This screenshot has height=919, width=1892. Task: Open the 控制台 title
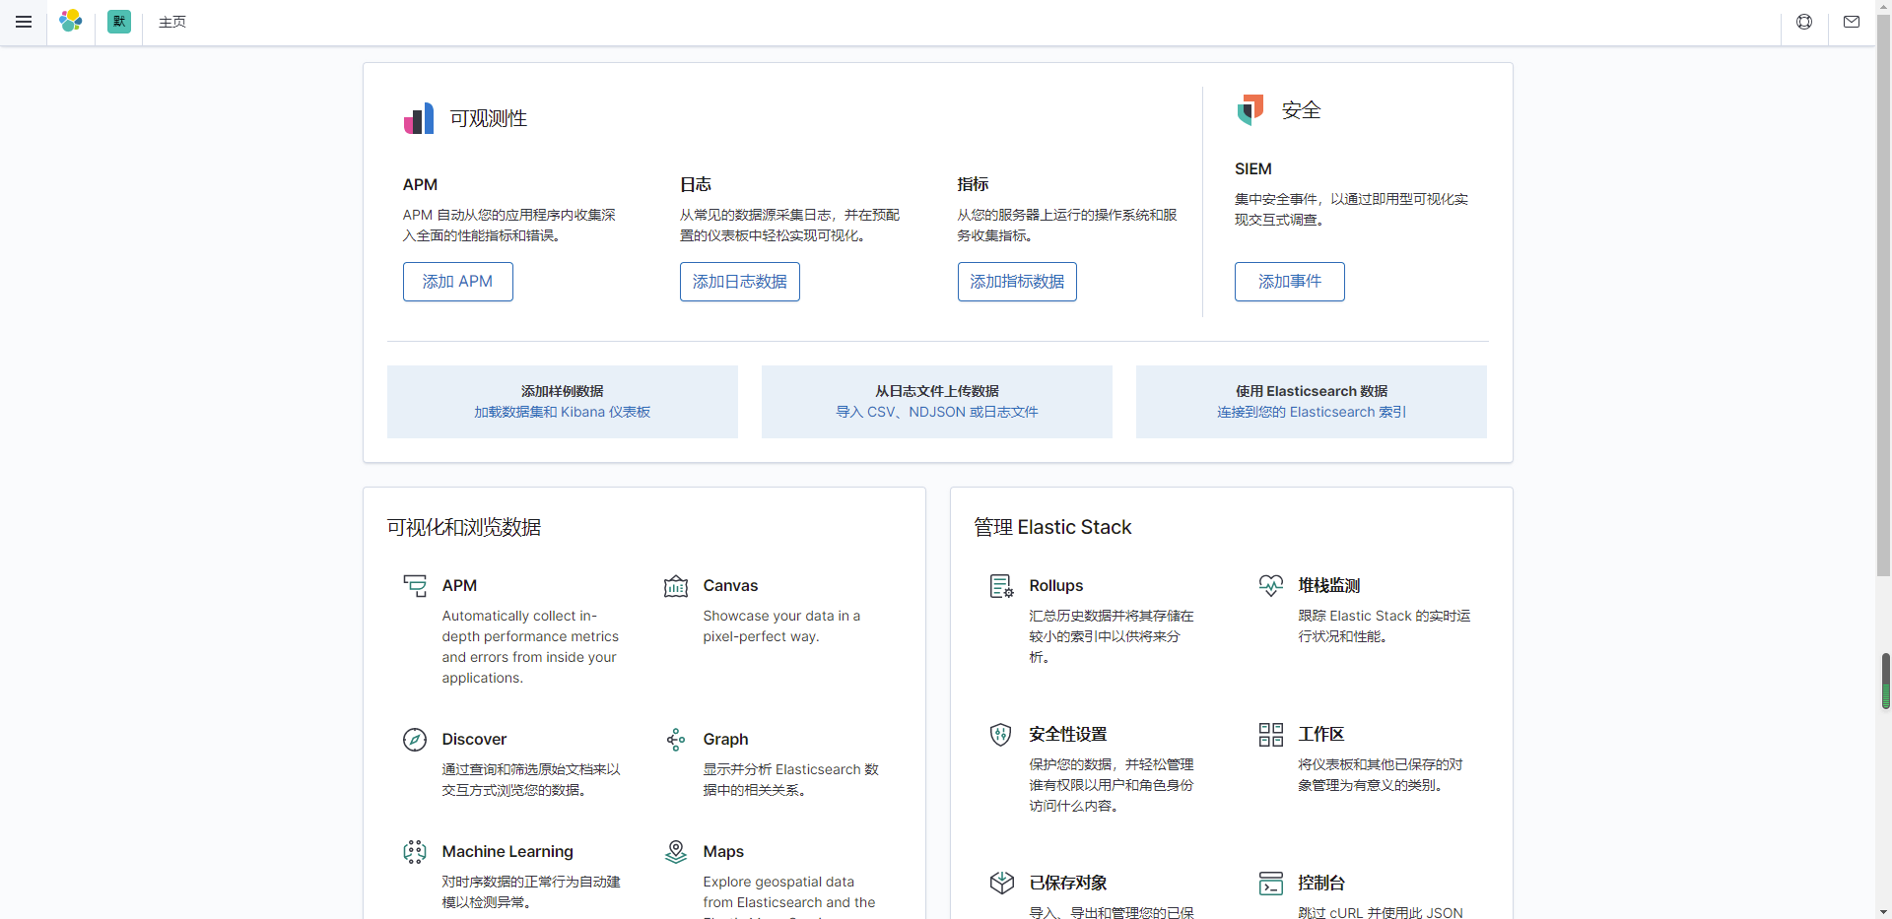click(1321, 884)
